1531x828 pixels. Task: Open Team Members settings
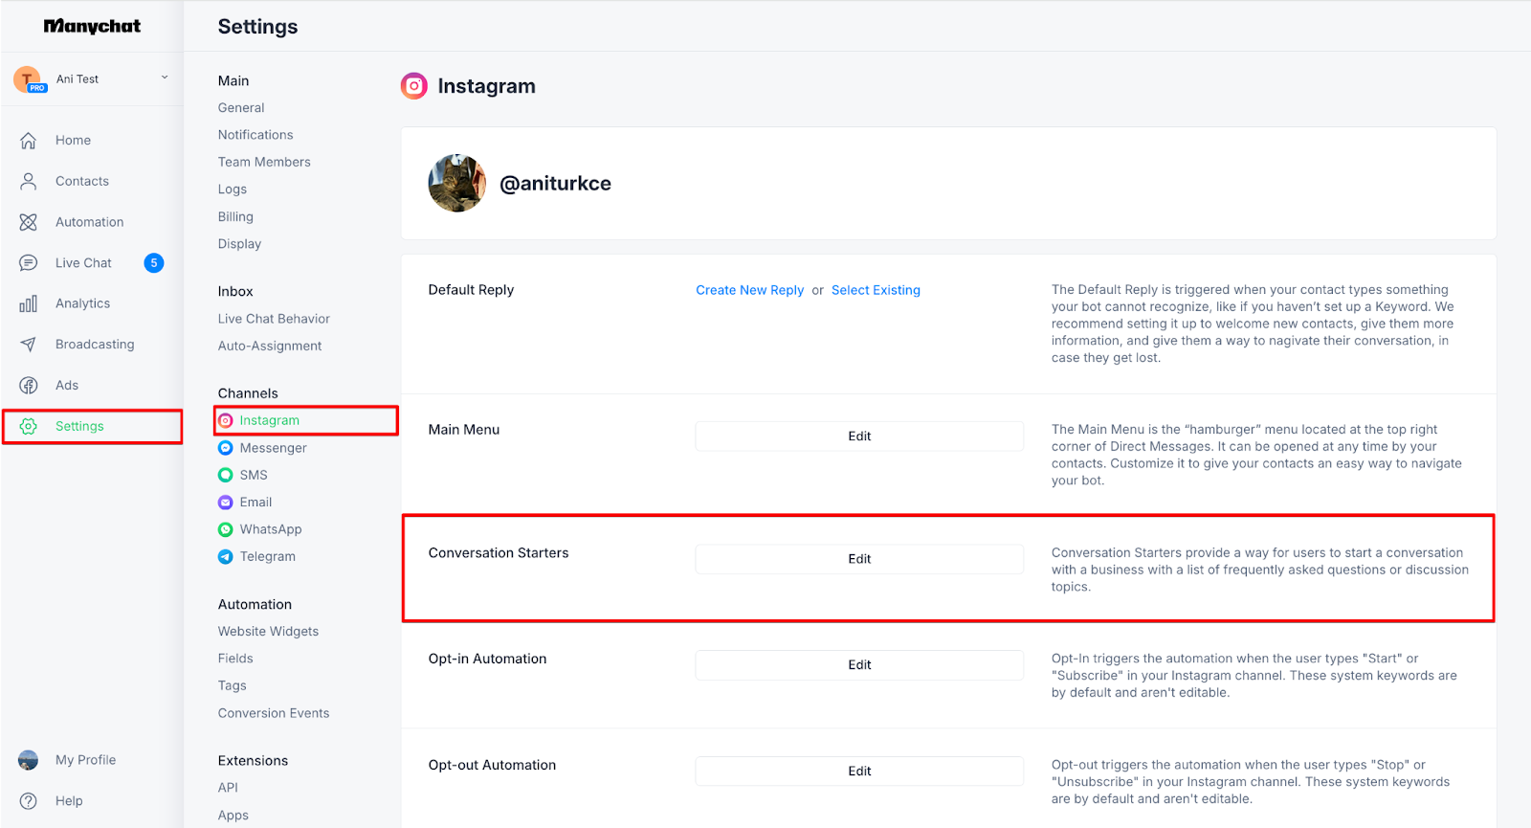[x=264, y=162]
